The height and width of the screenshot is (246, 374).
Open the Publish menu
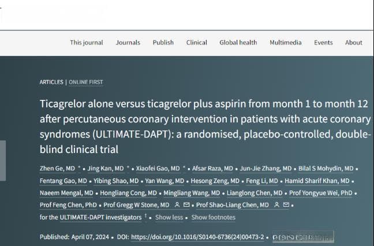click(x=163, y=43)
